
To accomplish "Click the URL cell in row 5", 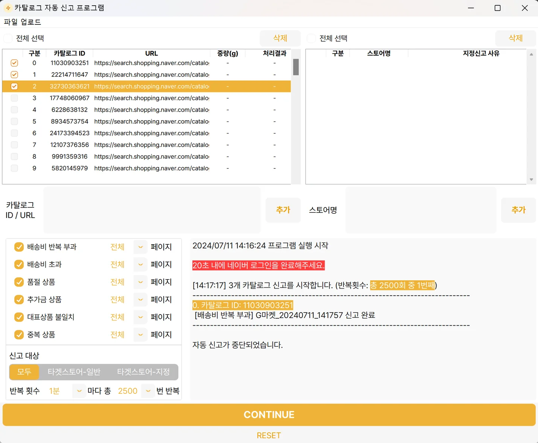I will [152, 121].
